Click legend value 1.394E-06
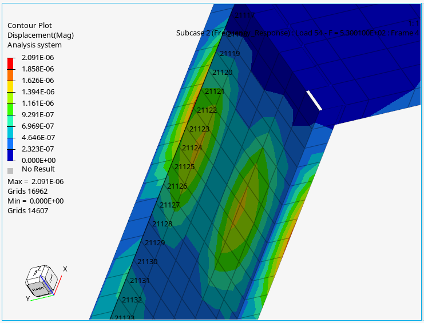The height and width of the screenshot is (323, 424). pyautogui.click(x=38, y=92)
